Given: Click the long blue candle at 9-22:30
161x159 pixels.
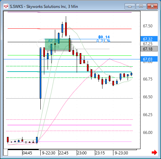Looking at the screenshot, I should point(41,73).
